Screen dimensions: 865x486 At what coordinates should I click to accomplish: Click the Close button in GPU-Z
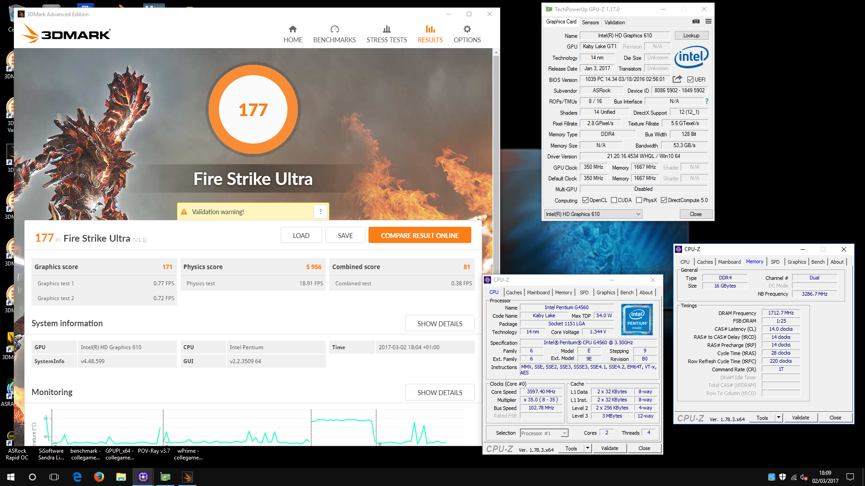(x=696, y=214)
